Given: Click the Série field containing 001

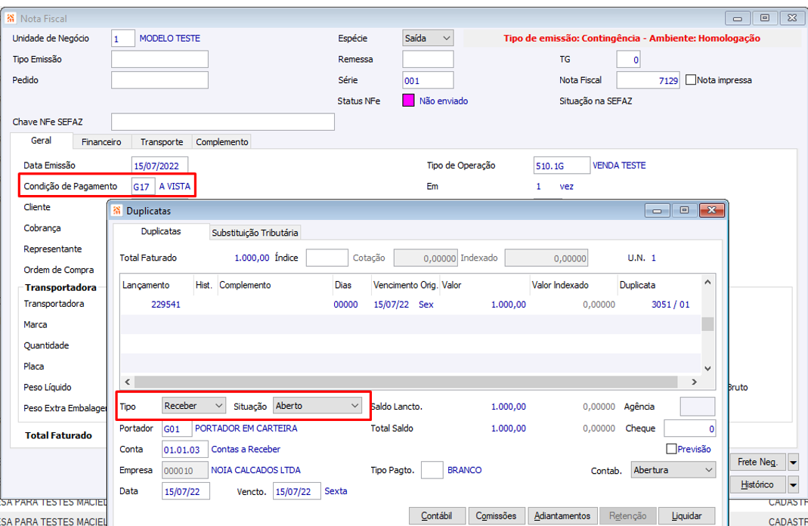Looking at the screenshot, I should (428, 80).
